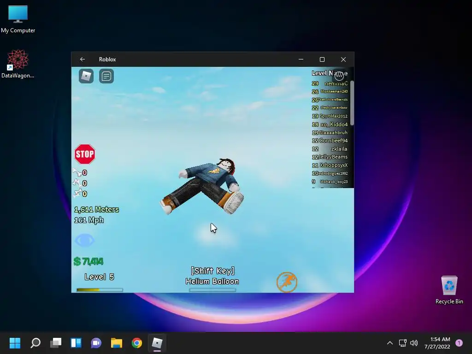Select Mohawk_boy23 in the leaderboard
472x354 pixels.
click(334, 182)
